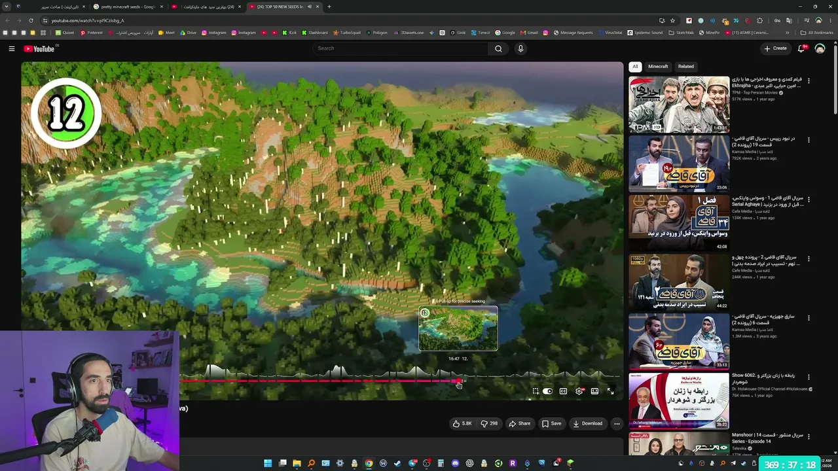Open Discord from the taskbar
Viewport: 838px width, 471px height.
coord(455,463)
